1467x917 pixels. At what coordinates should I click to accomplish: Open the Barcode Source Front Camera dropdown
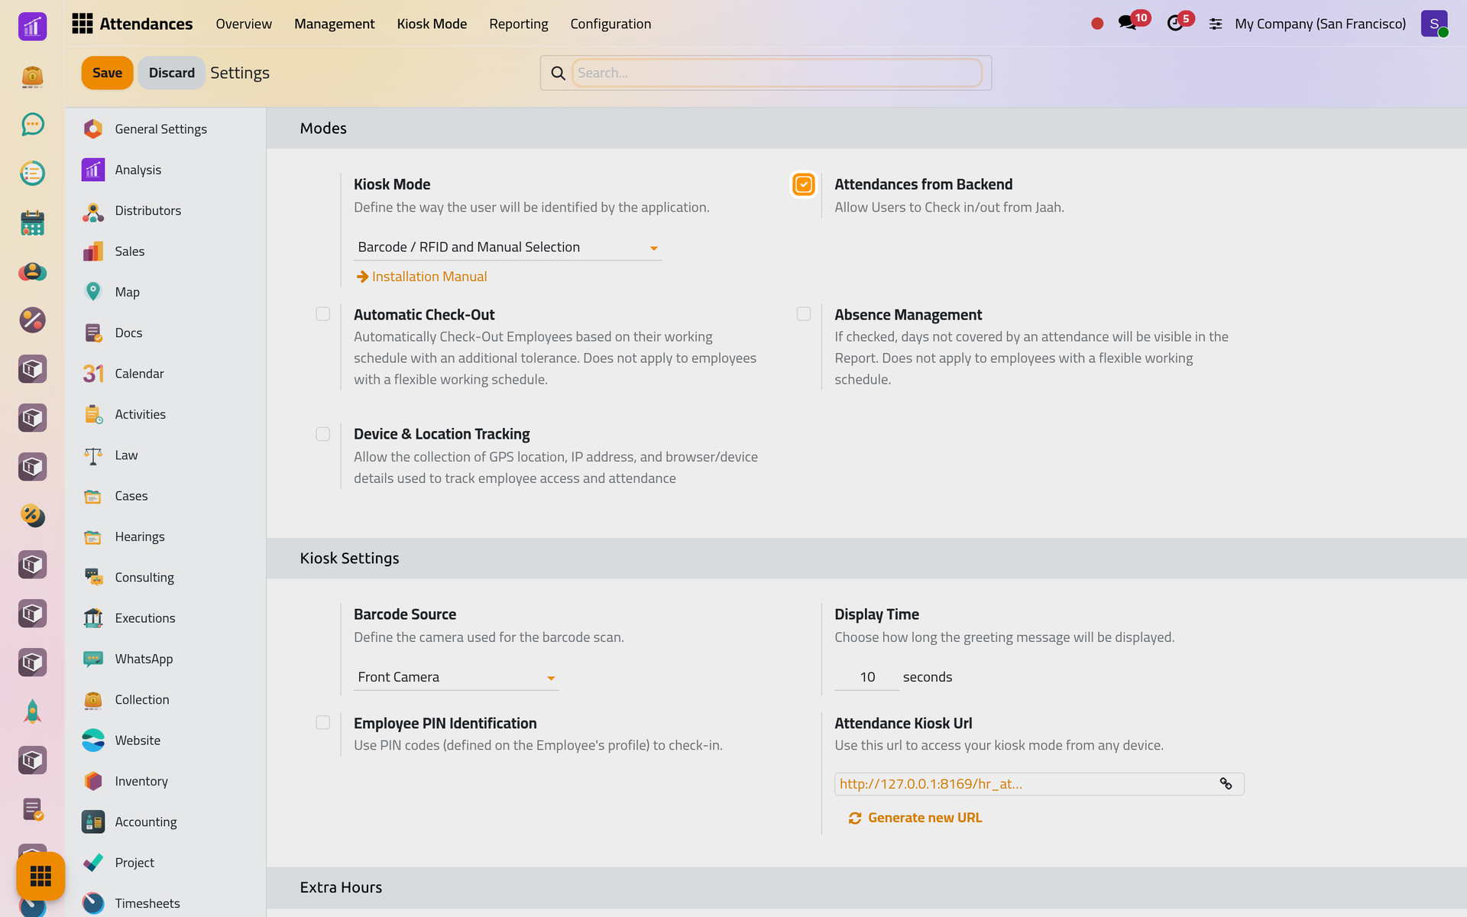(456, 678)
